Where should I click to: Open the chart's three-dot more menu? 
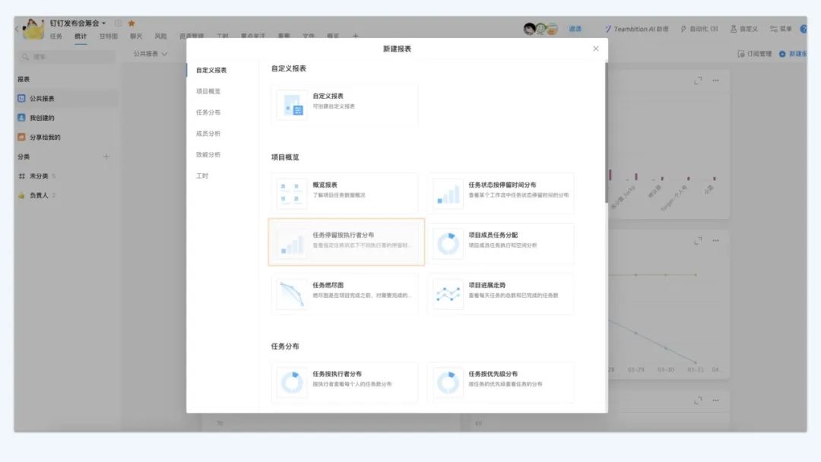715,81
